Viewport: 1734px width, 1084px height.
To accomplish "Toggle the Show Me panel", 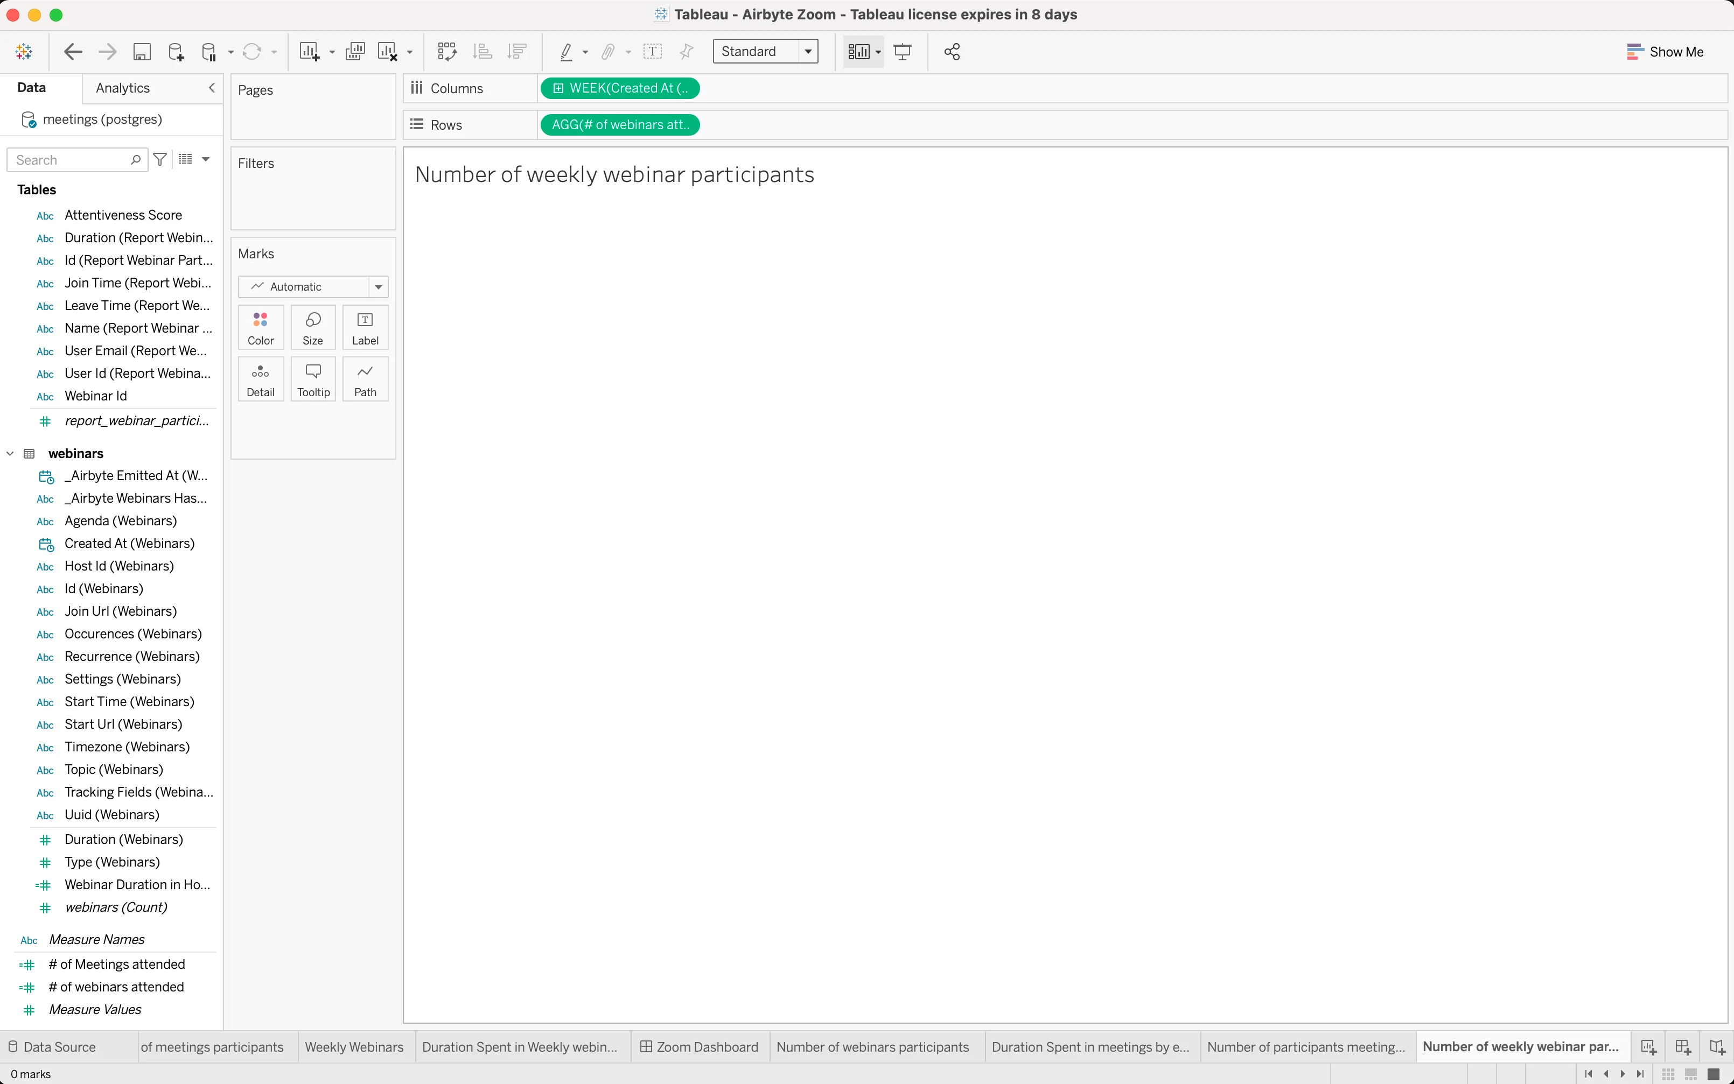I will click(x=1665, y=52).
